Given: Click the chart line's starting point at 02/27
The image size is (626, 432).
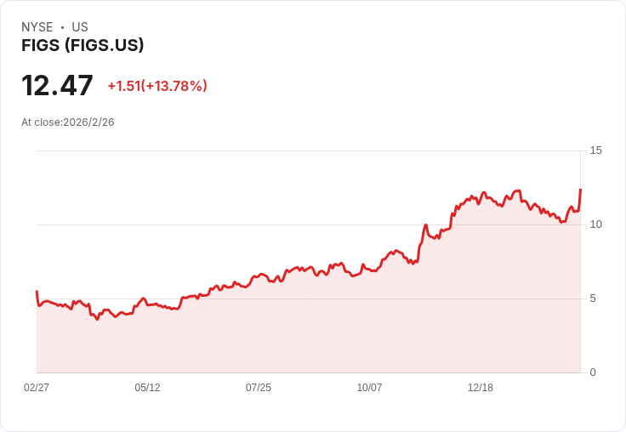Looking at the screenshot, I should 37,292.
